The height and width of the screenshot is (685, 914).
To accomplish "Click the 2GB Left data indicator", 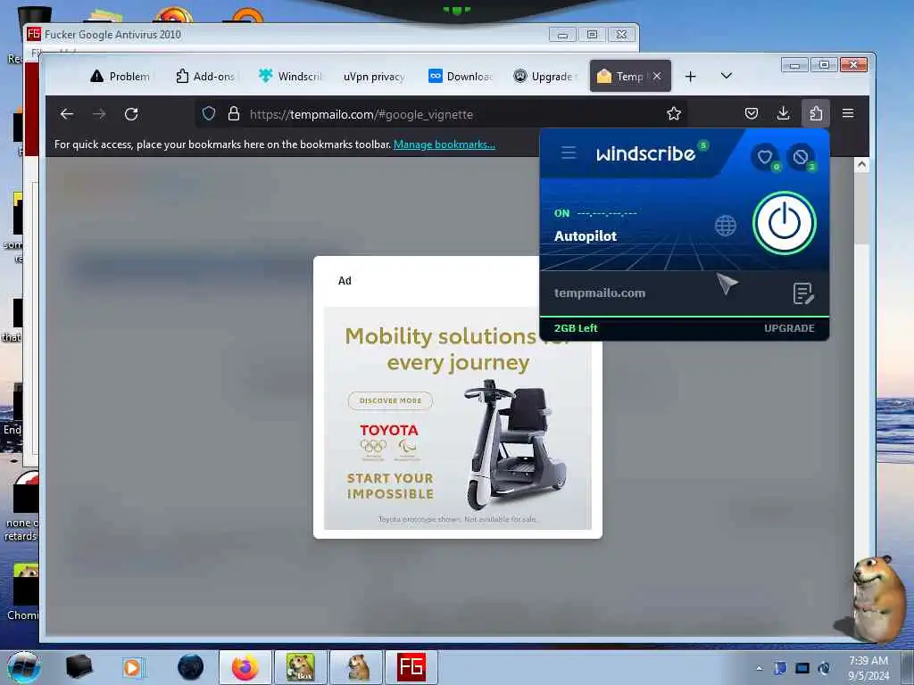I will (576, 328).
